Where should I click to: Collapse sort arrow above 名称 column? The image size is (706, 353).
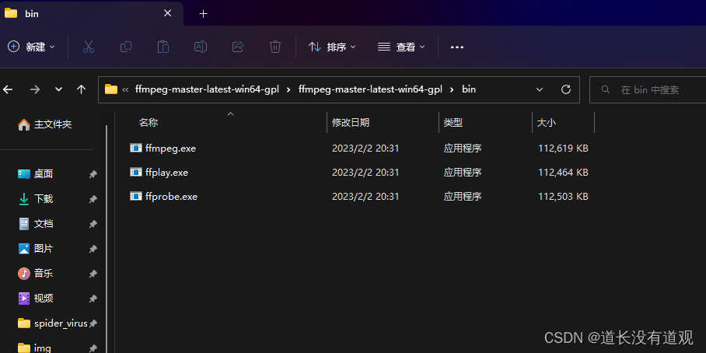coord(230,114)
